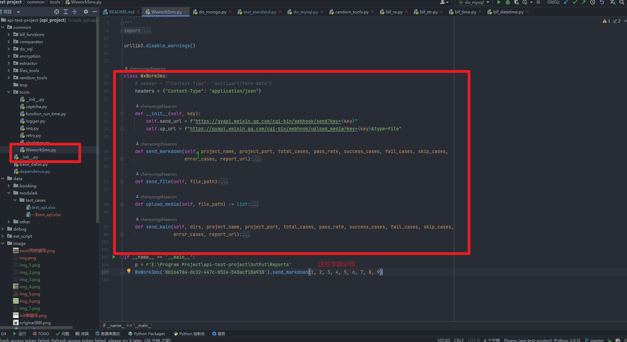Select captcha.py in the project tree
This screenshot has height=342, width=627.
[36, 106]
